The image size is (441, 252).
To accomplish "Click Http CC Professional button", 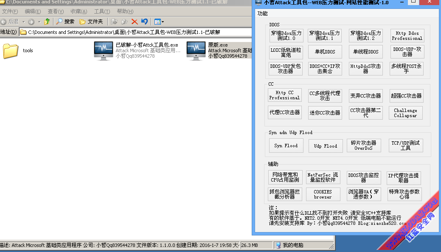I will [285, 95].
